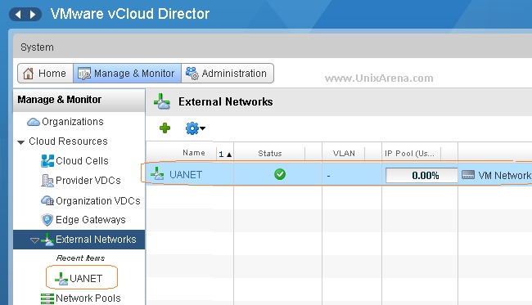Click the back navigation arrow

18,14
